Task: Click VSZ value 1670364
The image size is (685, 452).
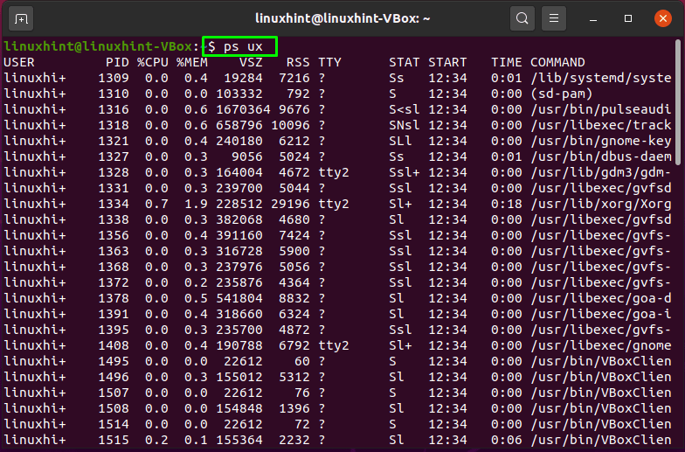Action: 243,110
